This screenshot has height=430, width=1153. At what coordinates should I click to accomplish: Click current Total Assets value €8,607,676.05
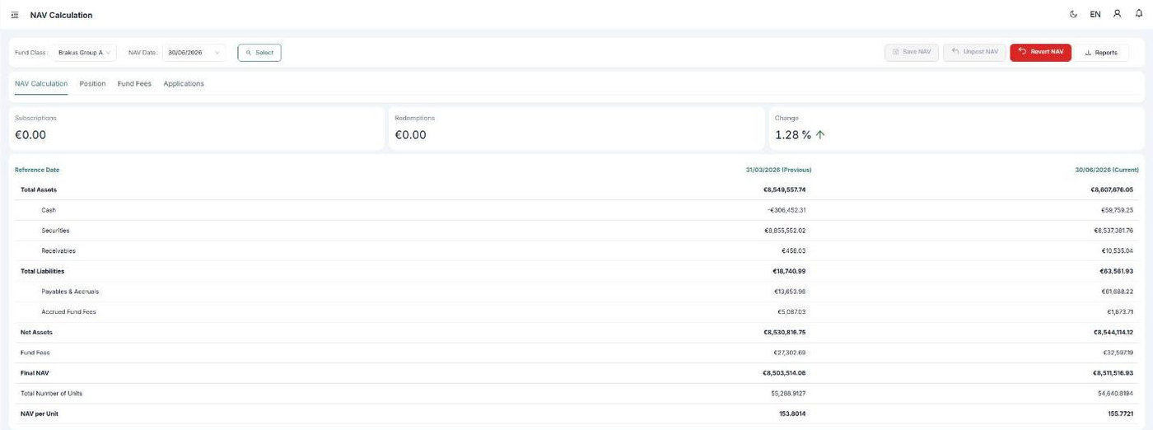1112,189
